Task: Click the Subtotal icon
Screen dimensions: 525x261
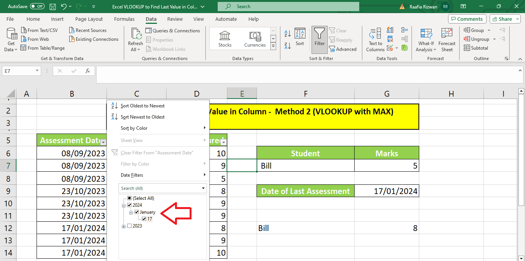Action: (476, 48)
